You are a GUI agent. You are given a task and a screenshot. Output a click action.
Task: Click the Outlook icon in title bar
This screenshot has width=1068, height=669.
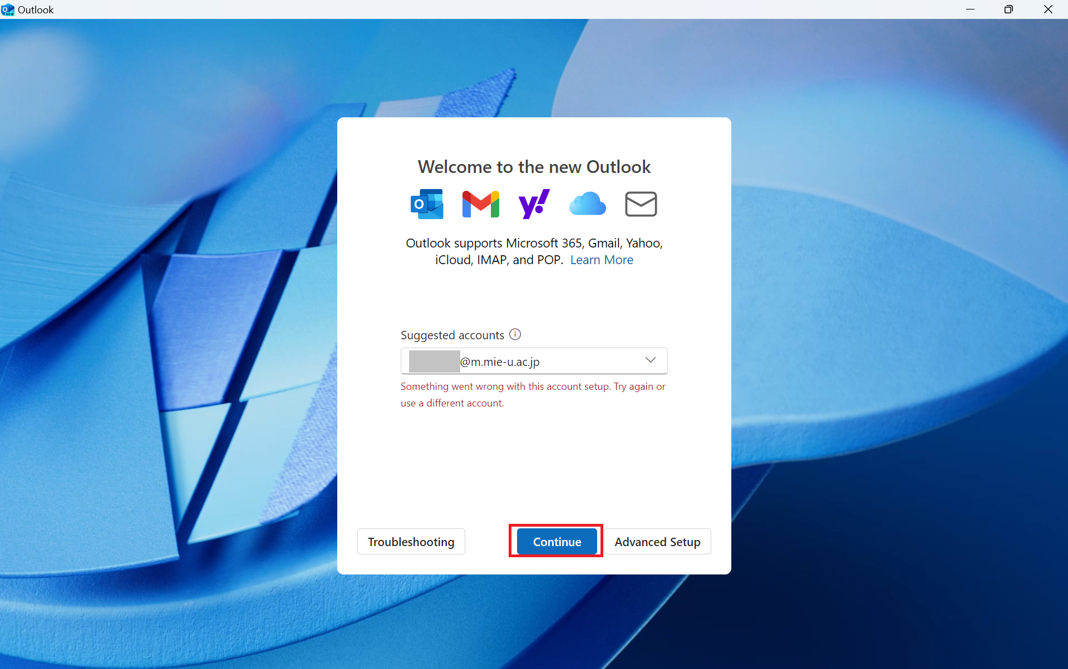[x=8, y=9]
